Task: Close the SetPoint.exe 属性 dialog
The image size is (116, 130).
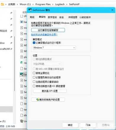Action: tap(112, 10)
